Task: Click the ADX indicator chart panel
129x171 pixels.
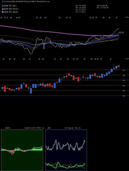Action: (x=66, y=150)
